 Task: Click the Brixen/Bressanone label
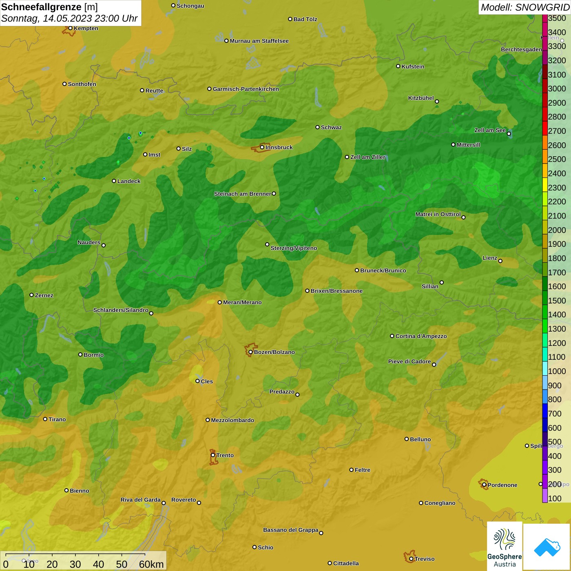[336, 291]
